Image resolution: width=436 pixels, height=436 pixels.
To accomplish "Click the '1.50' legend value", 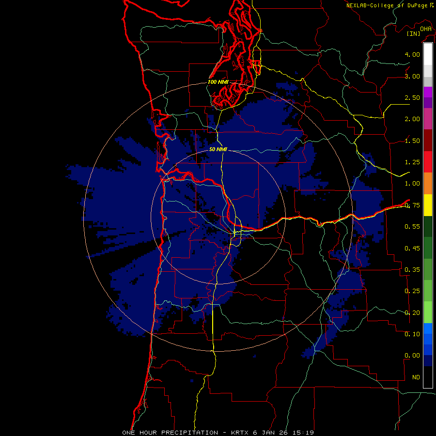I will coord(412,140).
